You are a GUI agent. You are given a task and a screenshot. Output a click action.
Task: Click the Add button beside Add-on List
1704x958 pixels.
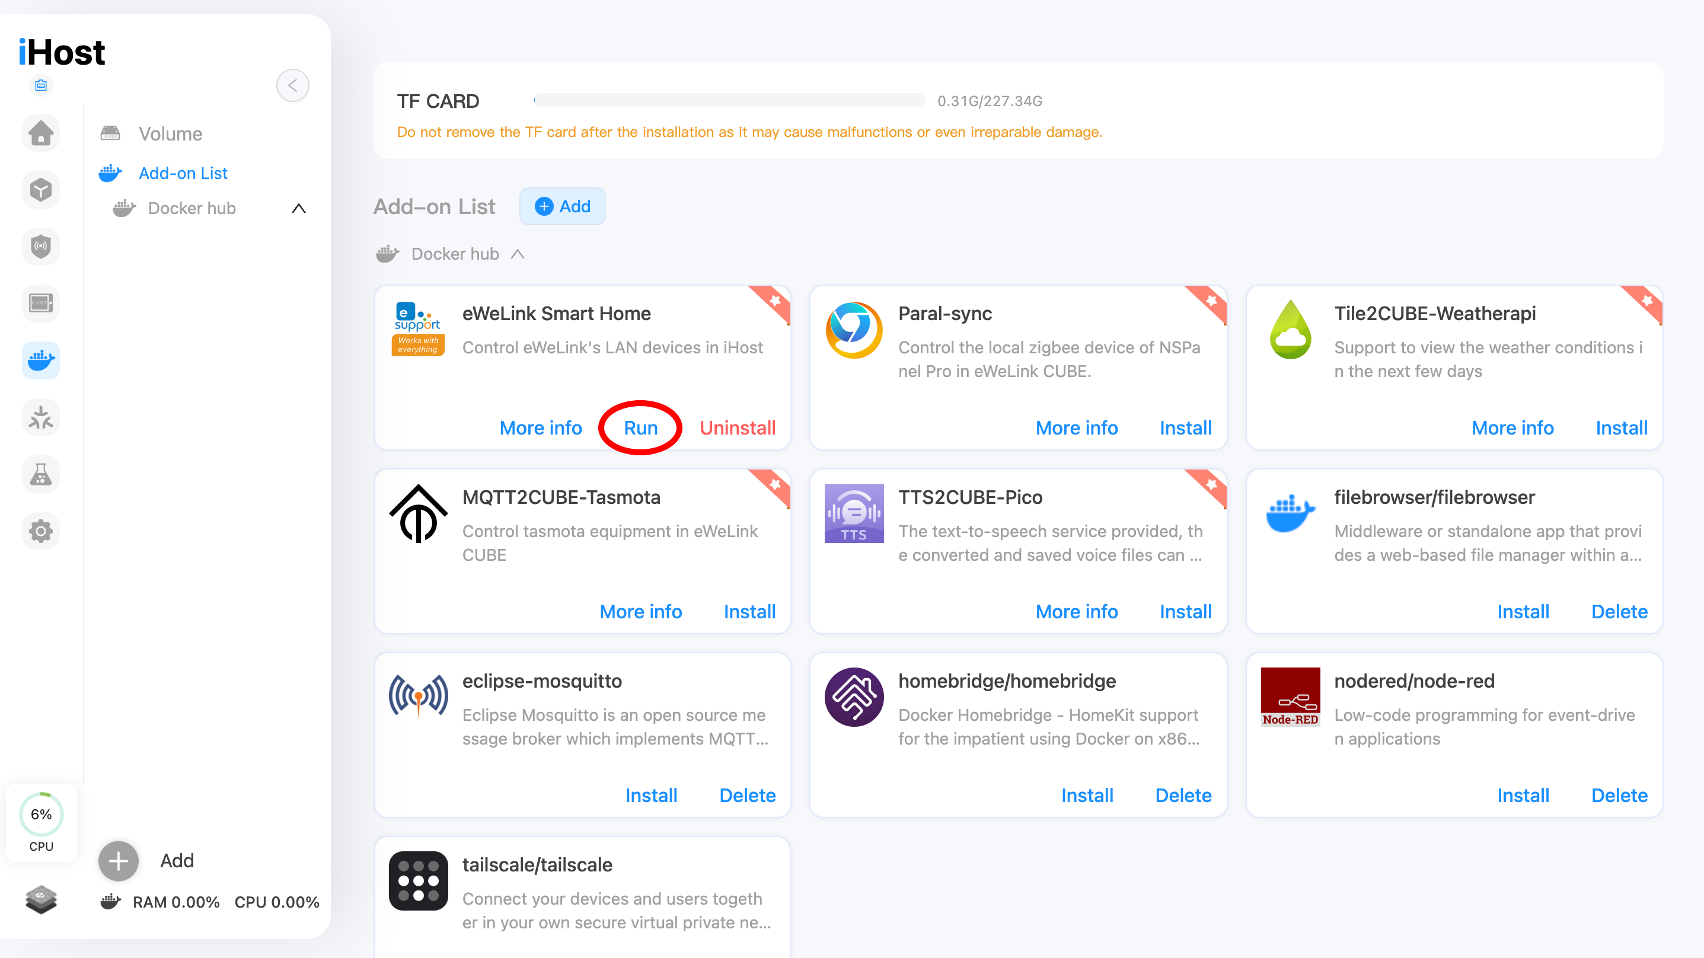pos(562,206)
